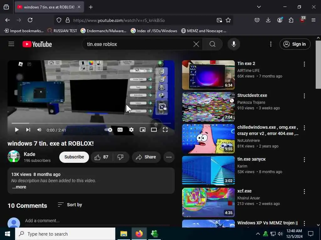
Task: Go back in the browser
Action: click(x=8, y=20)
